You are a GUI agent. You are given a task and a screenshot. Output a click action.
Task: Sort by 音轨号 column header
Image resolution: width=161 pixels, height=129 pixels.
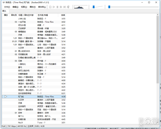14,15
